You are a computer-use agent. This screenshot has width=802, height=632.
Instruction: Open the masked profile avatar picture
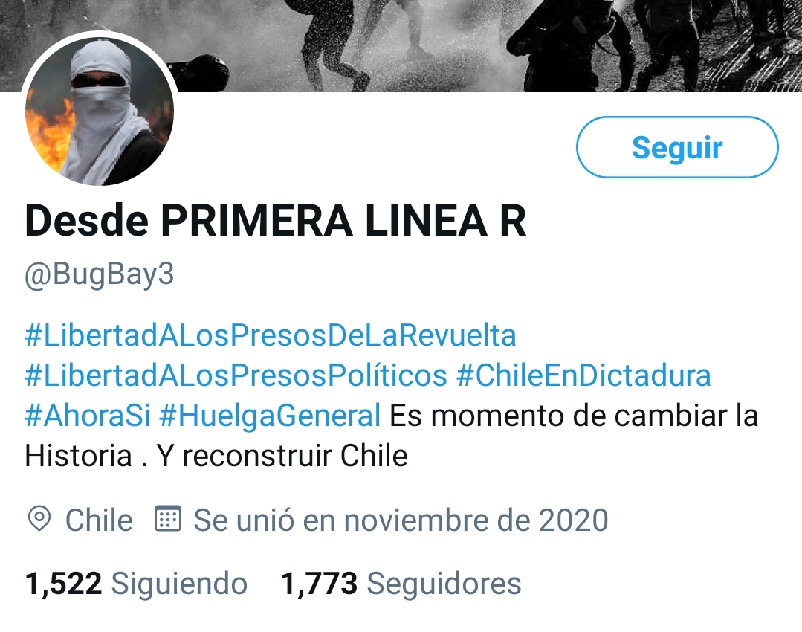100,111
